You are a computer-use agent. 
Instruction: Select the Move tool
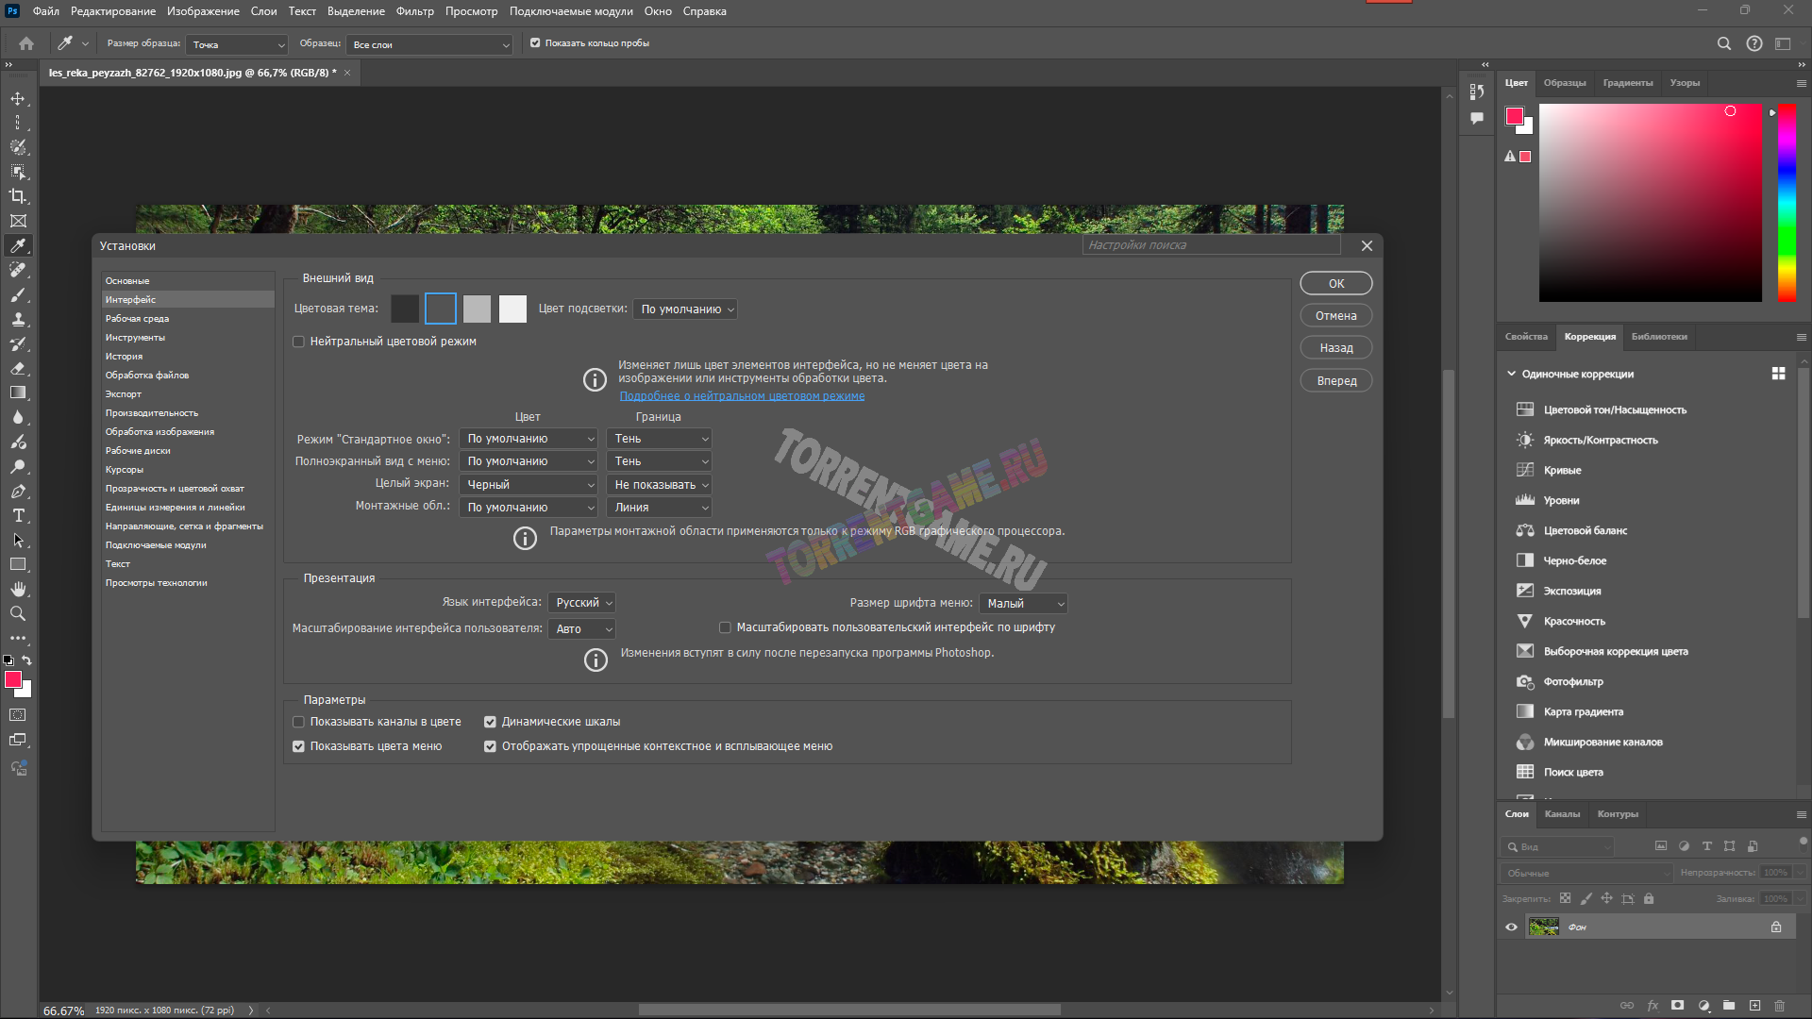click(x=18, y=98)
